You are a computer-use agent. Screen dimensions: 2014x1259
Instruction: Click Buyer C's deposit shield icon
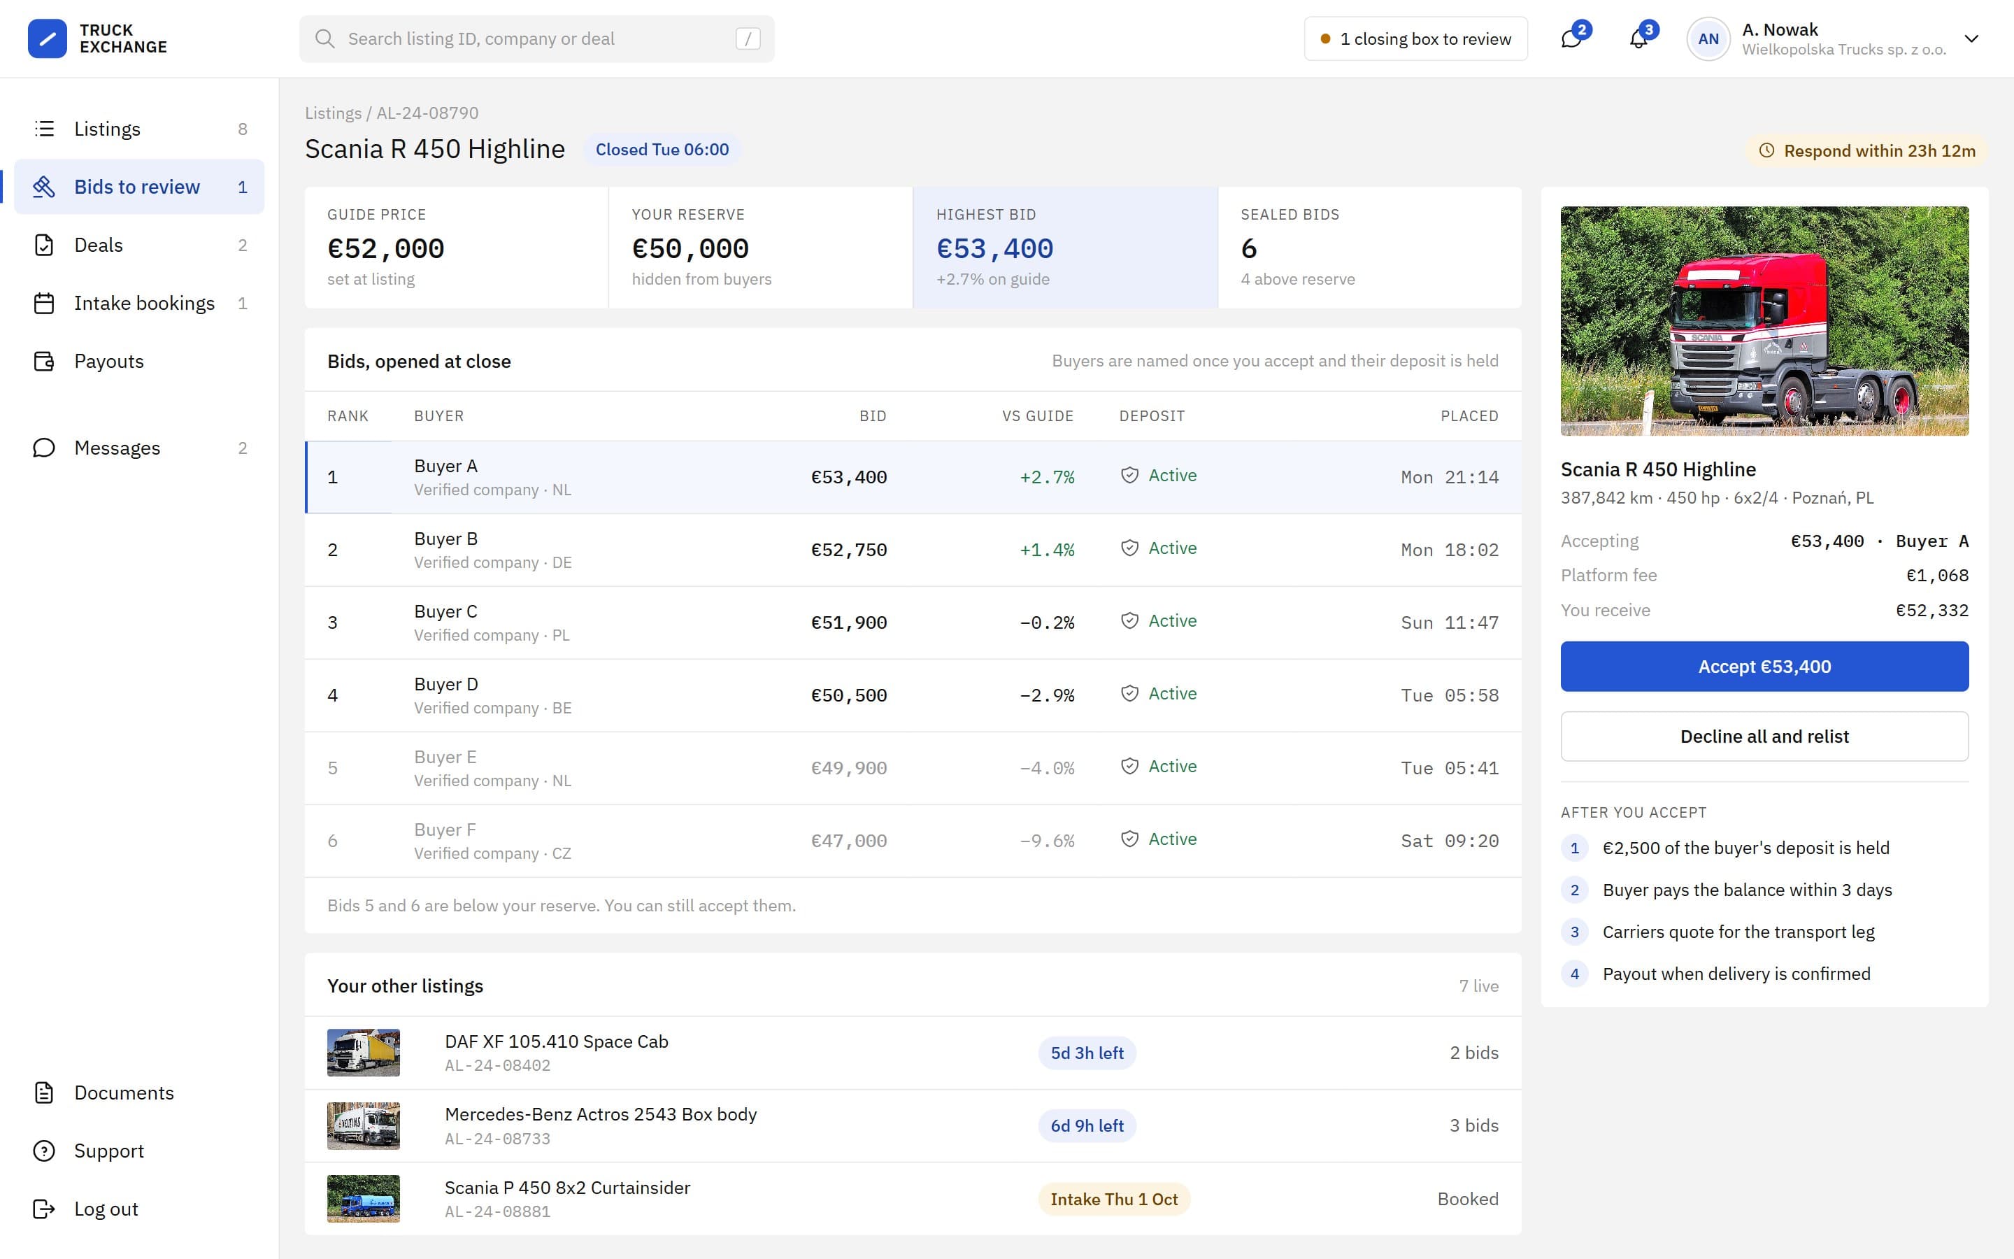pos(1129,621)
